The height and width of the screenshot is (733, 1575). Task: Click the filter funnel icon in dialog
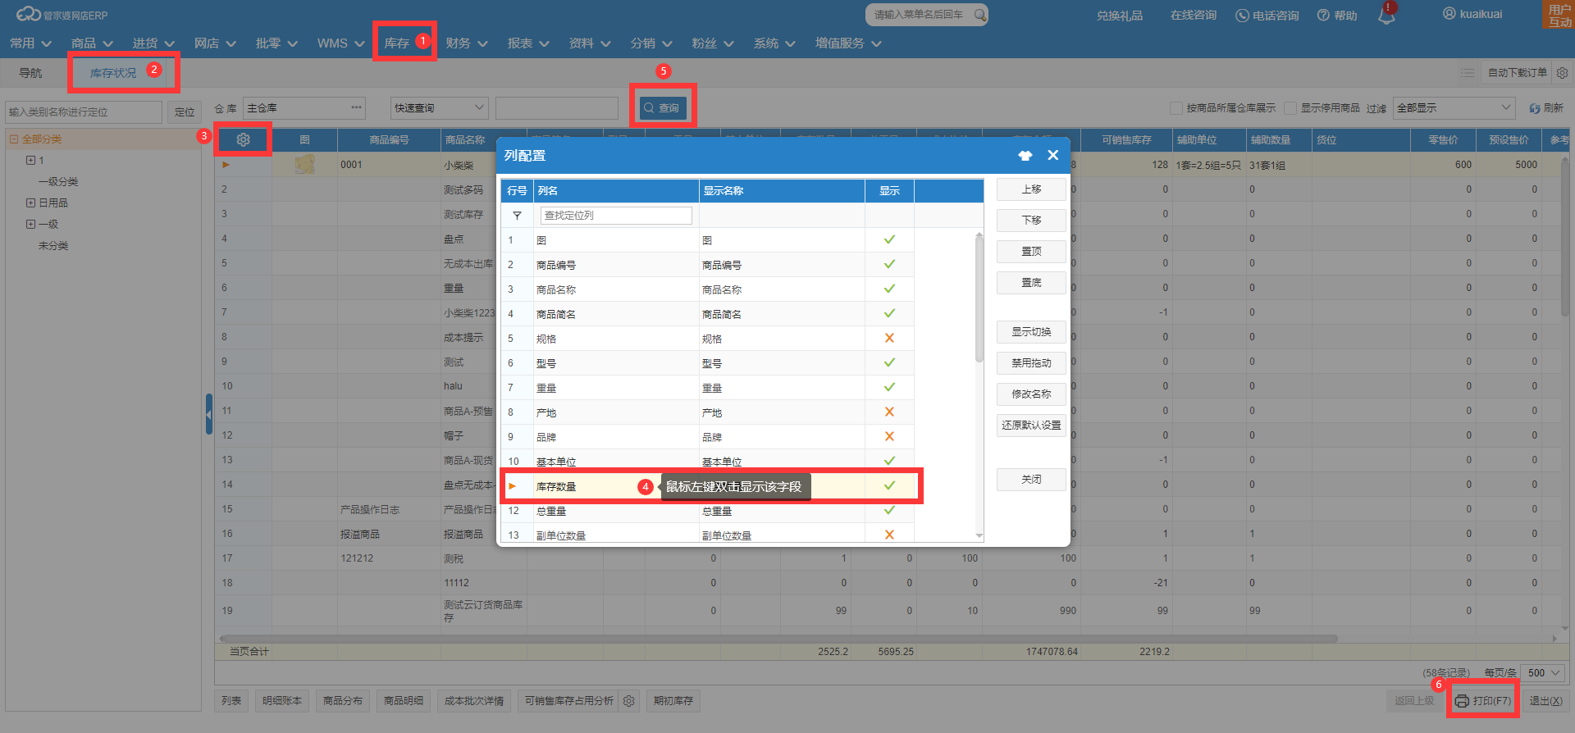(517, 216)
